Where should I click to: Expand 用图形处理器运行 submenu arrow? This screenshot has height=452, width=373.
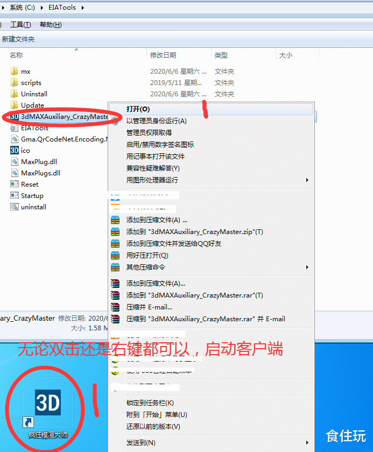pos(307,180)
